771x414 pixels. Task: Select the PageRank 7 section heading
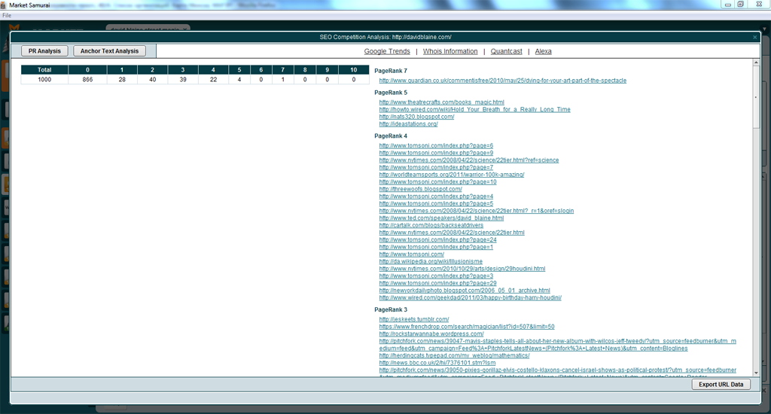tap(391, 71)
